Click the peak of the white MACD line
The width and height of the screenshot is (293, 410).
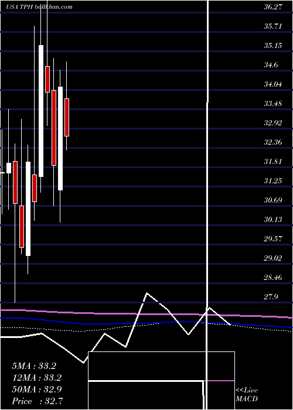pos(146,293)
